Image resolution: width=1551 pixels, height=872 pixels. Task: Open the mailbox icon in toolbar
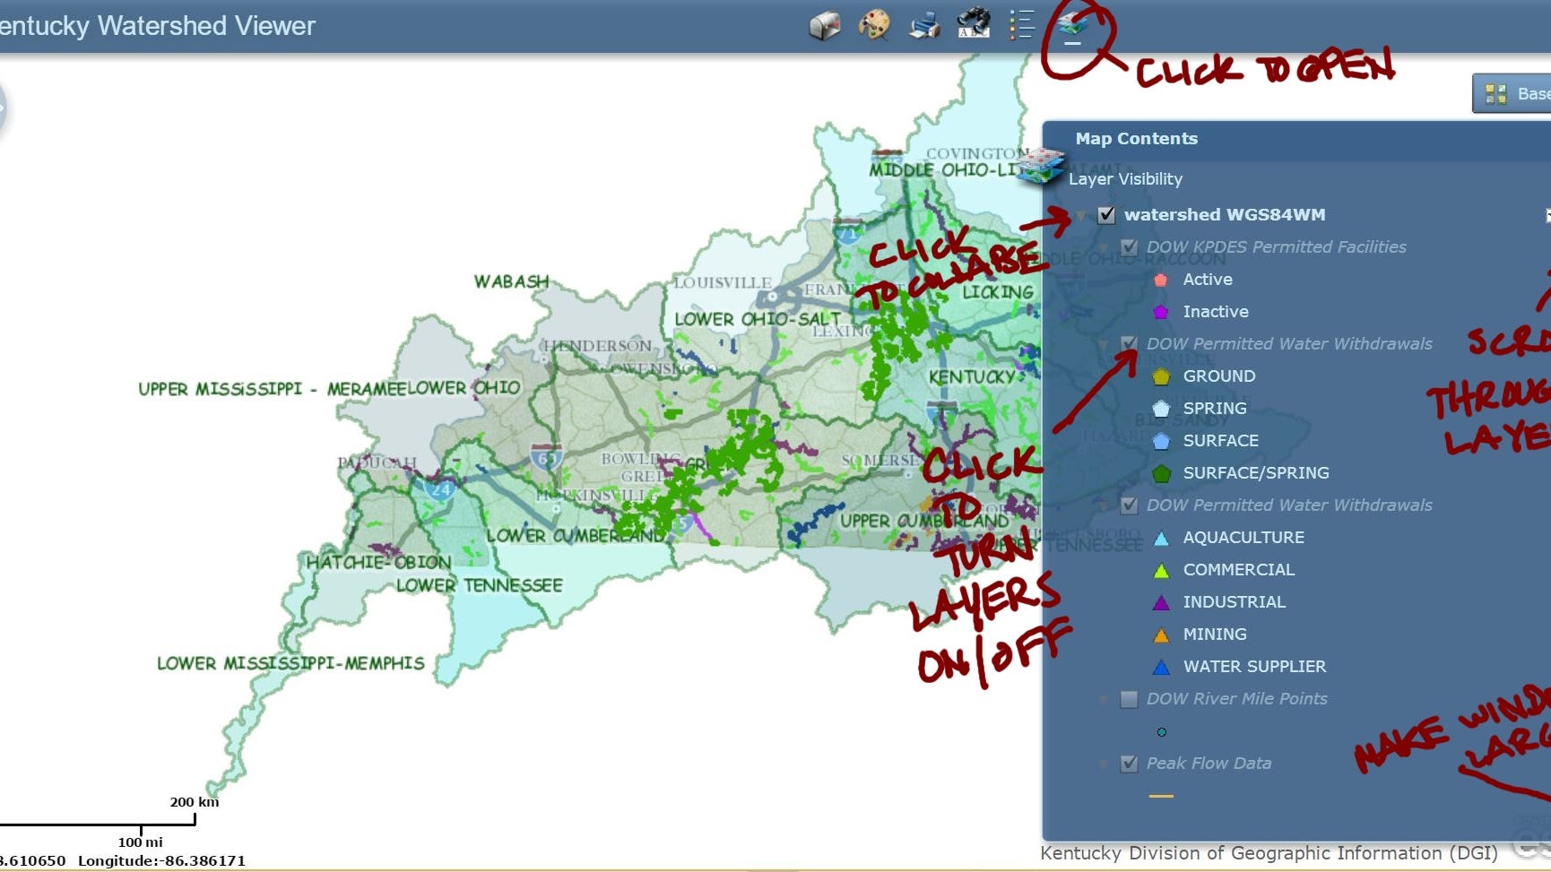tap(824, 25)
